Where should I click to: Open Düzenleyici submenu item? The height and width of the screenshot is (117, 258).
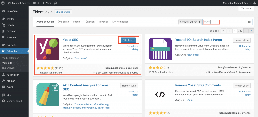(8, 68)
